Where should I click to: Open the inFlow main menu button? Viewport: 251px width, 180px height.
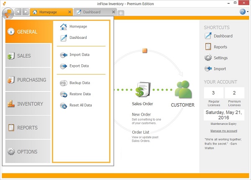pos(7,13)
